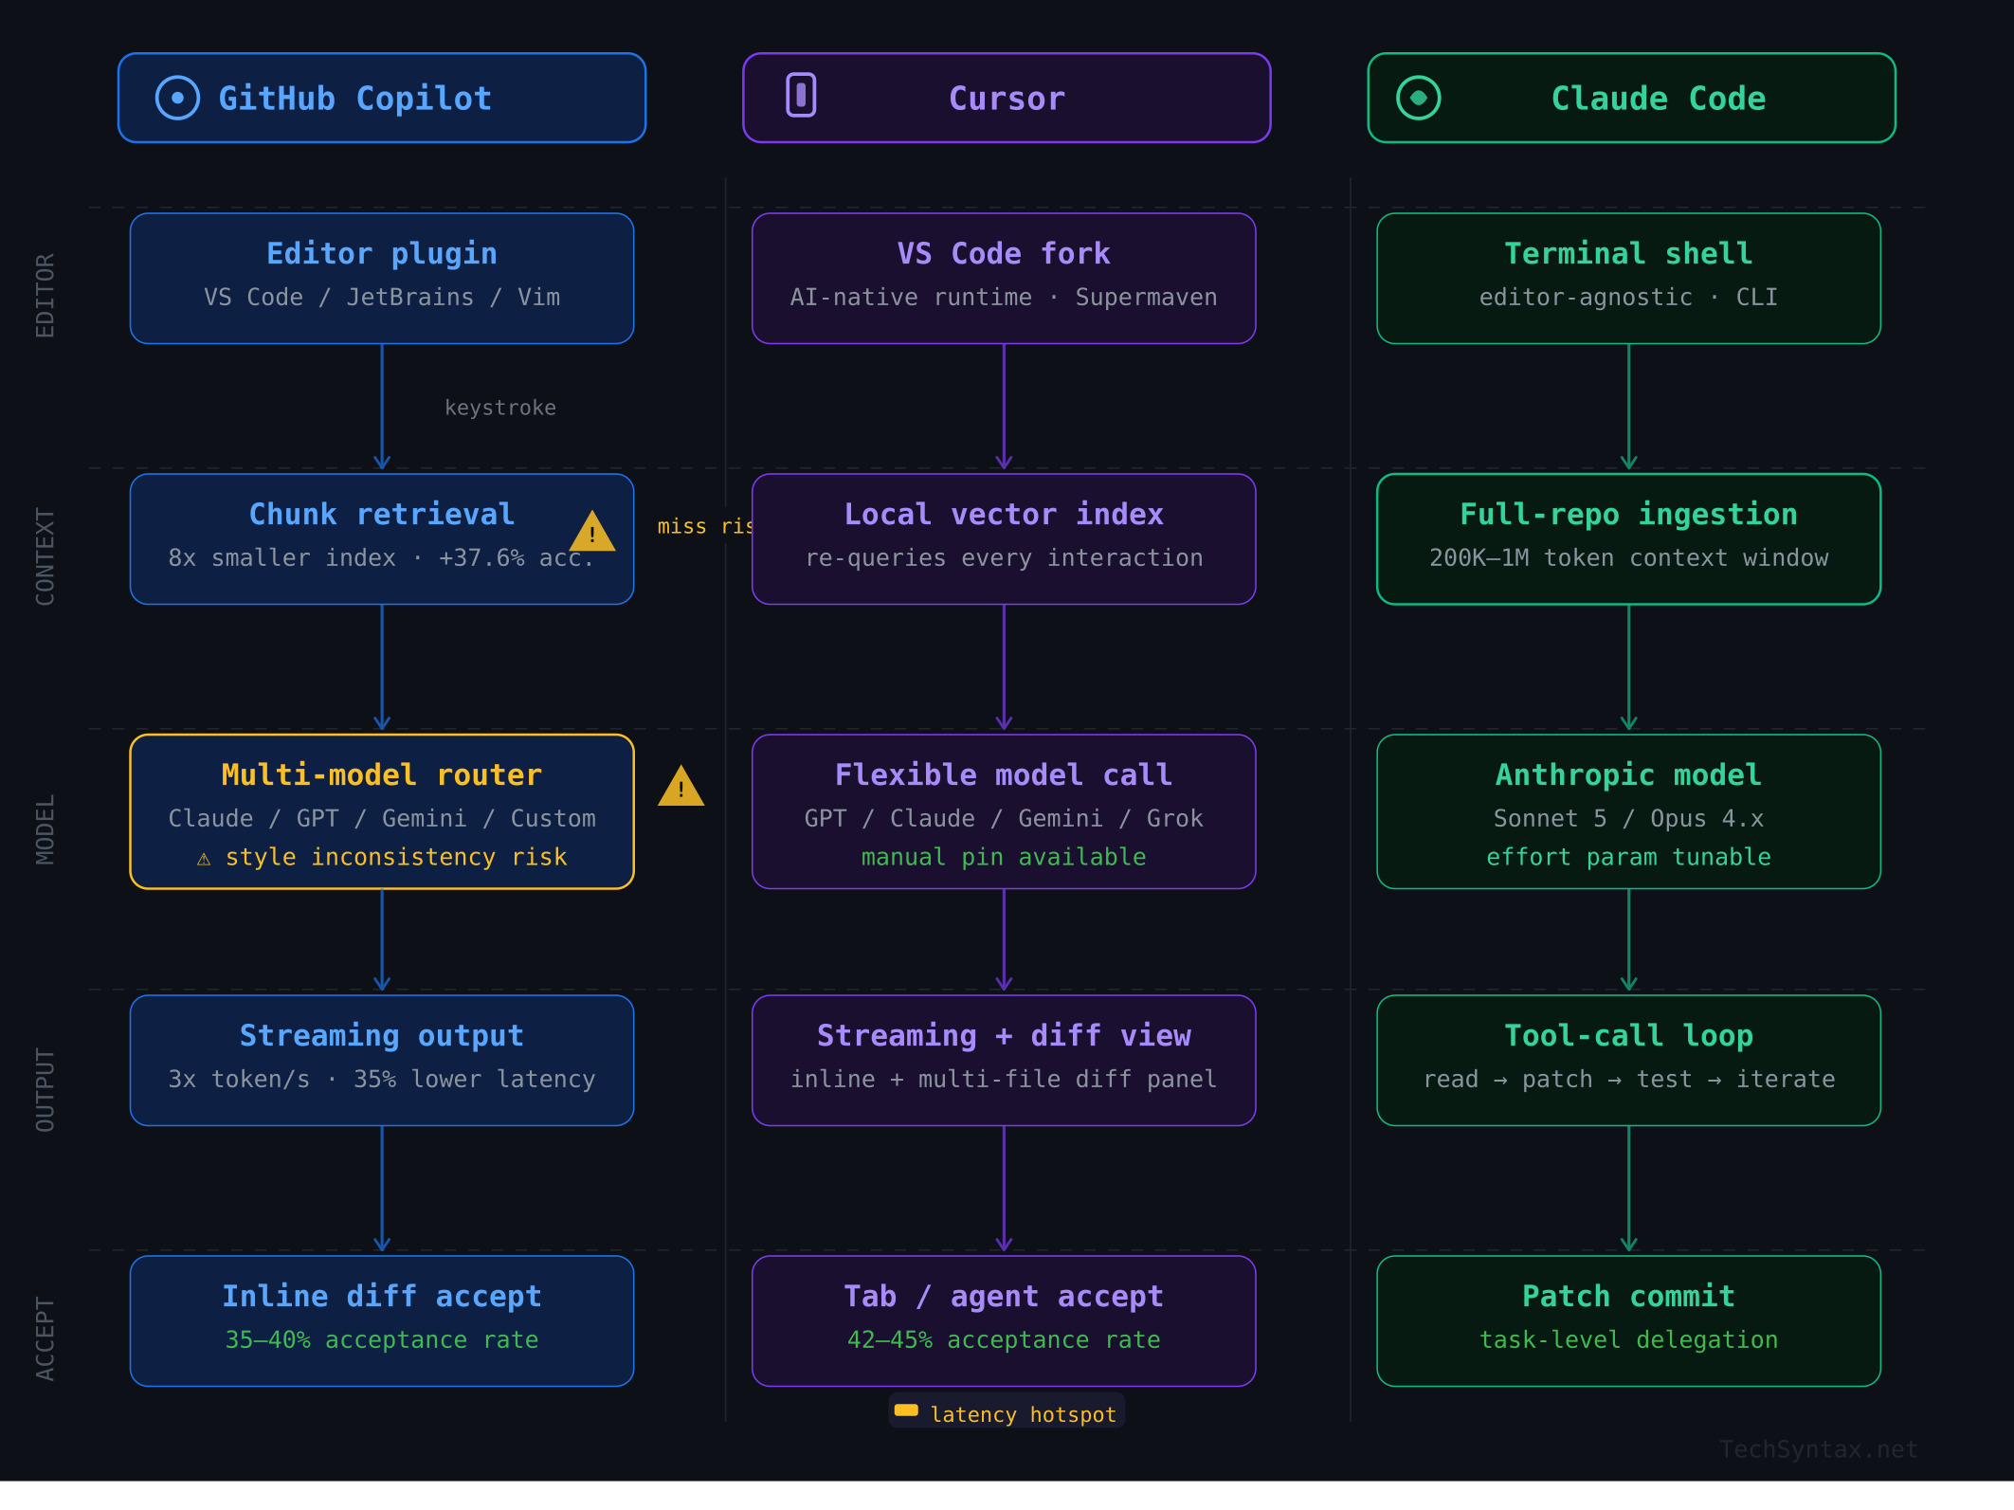Image resolution: width=2014 pixels, height=1510 pixels.
Task: Click the keystroke arrow label
Action: (500, 408)
